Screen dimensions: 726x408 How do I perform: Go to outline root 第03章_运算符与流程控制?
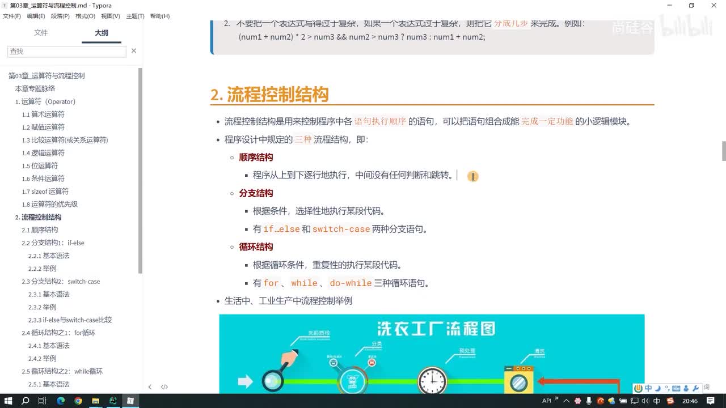click(47, 76)
